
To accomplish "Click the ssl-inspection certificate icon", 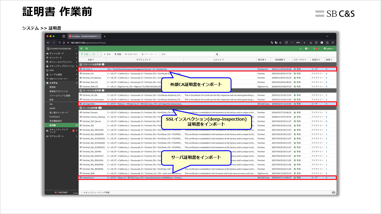I will 81,104.
